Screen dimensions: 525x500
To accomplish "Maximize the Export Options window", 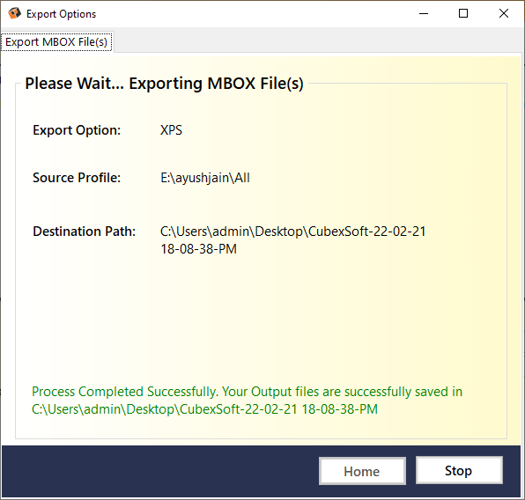I will click(x=463, y=14).
